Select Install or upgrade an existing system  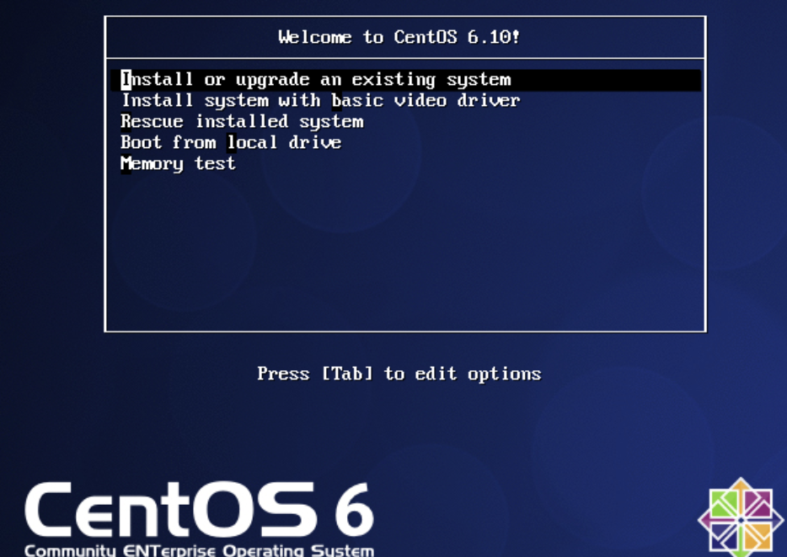(x=405, y=80)
